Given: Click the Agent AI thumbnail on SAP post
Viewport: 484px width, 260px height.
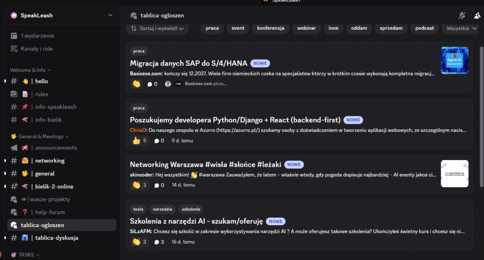Looking at the screenshot, I should [455, 60].
